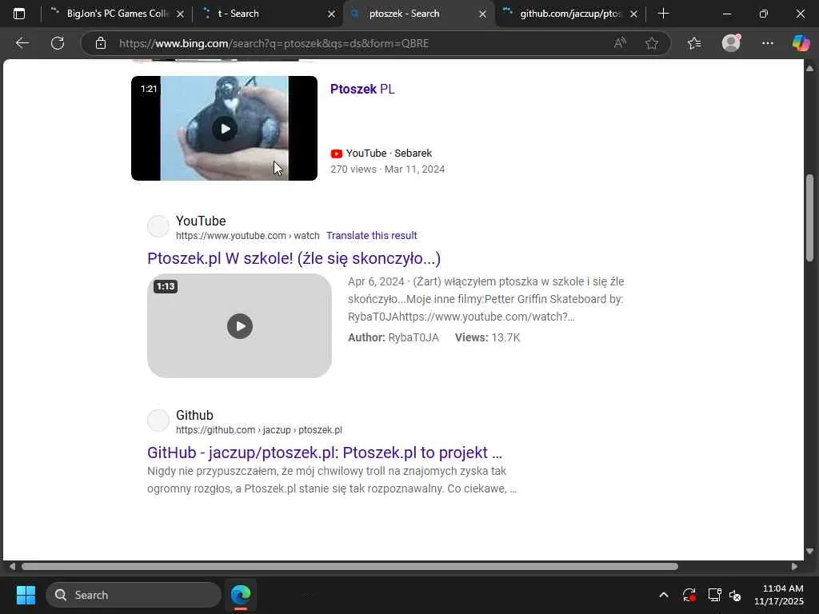
Task: Launch Copilot from the toolbar icon
Action: pos(801,43)
